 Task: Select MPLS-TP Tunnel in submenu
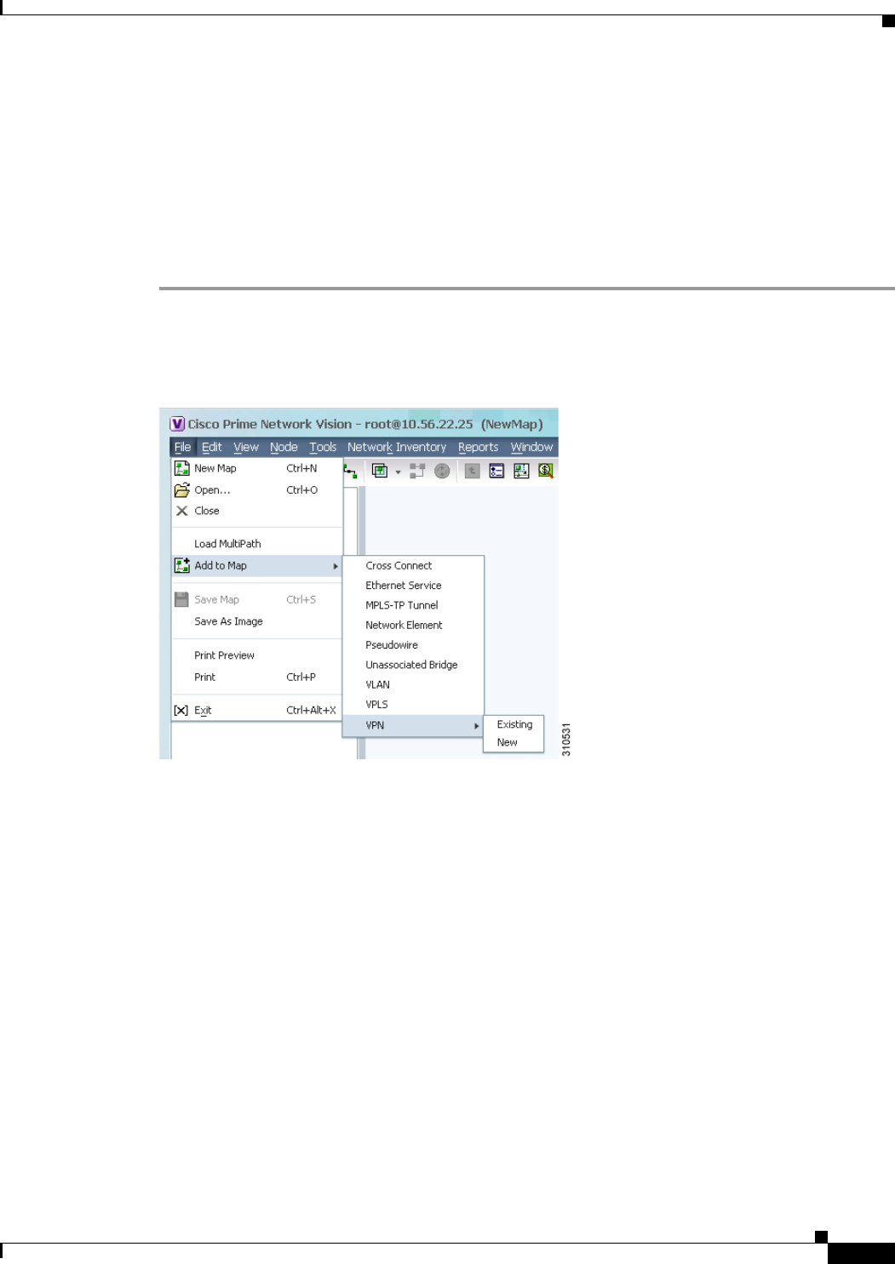point(413,605)
